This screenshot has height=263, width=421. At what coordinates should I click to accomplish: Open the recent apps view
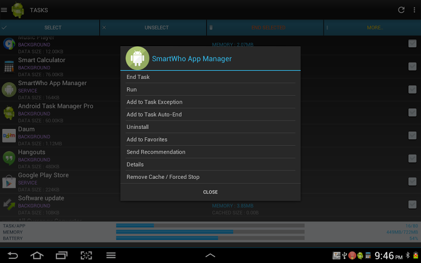point(62,255)
